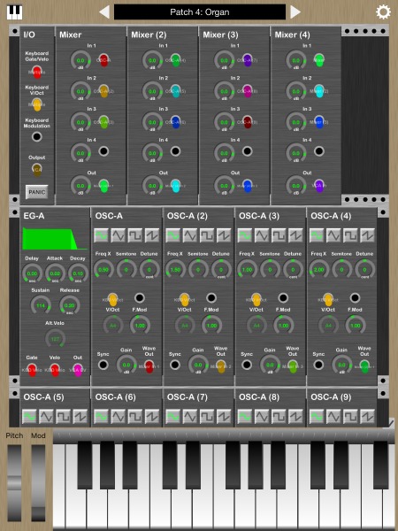This screenshot has height=531, width=398.
Task: Select sawtooth waveform on OSC-A
Action: coord(152,235)
